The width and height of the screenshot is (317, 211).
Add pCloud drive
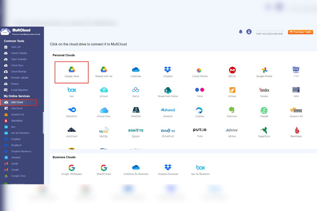104,92
